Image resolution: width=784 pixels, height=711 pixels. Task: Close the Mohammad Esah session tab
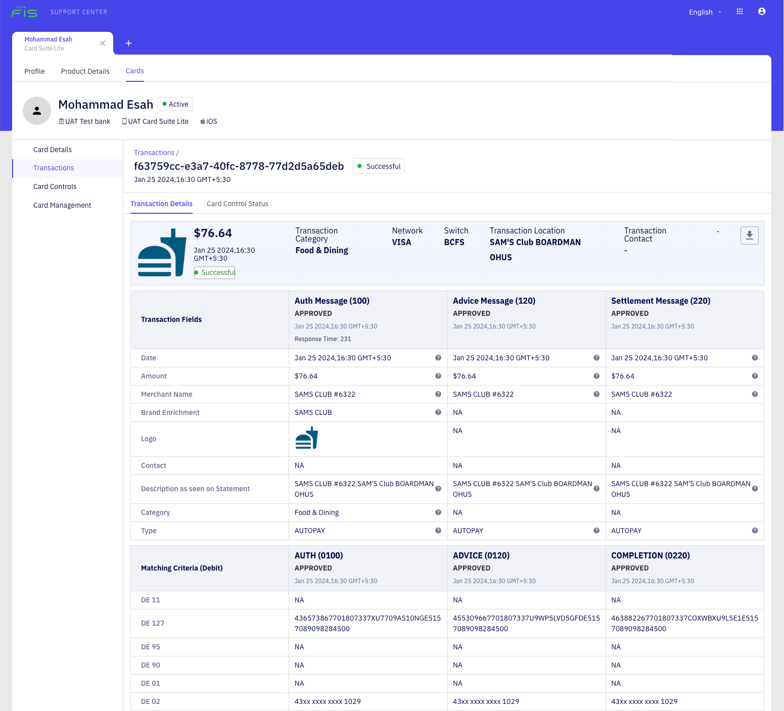coord(103,43)
